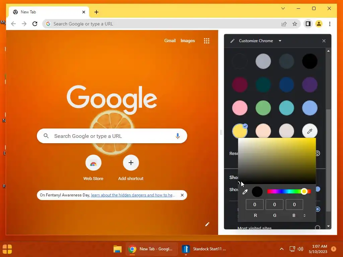This screenshot has width=343, height=257.
Task: Select the yellow checked color swatch
Action: pos(240,131)
